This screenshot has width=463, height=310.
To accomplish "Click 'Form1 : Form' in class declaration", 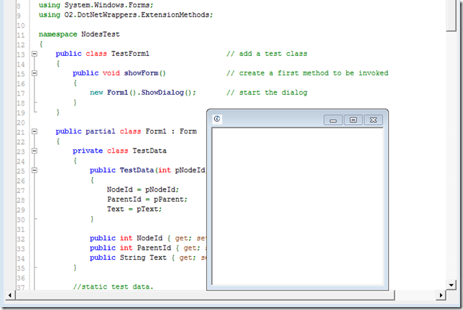I will (171, 131).
